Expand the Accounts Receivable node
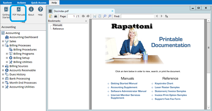The height and width of the screenshot is (111, 212). point(3,70)
